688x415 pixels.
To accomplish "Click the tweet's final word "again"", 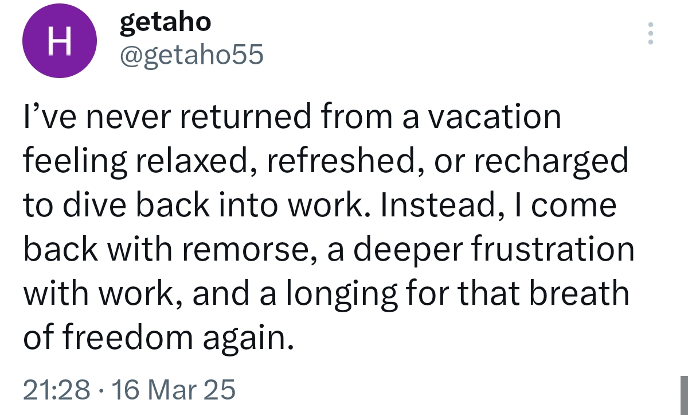I will (253, 338).
